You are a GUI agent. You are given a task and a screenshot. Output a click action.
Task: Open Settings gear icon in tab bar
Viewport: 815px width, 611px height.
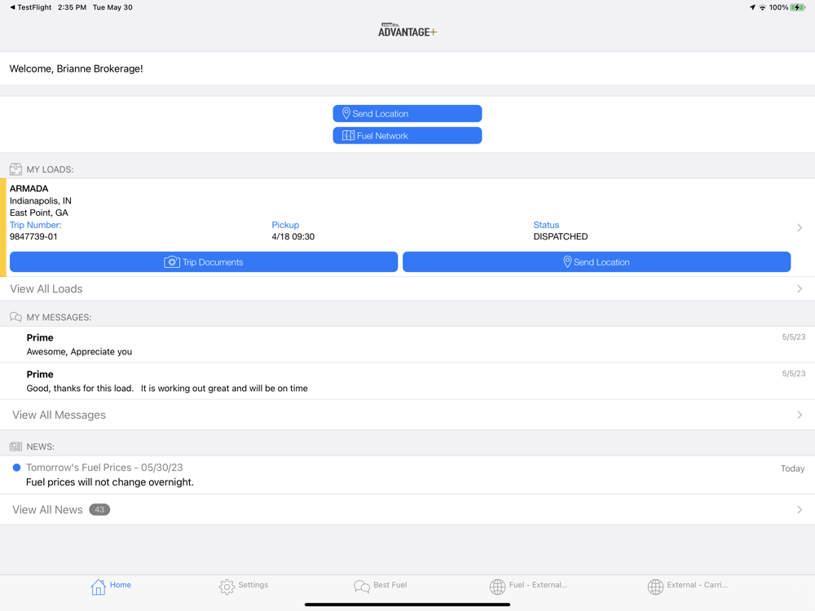click(227, 587)
